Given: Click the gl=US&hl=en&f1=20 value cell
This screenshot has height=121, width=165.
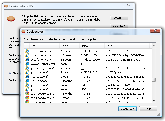Looking at the screenshot, I should pyautogui.click(x=119, y=85).
